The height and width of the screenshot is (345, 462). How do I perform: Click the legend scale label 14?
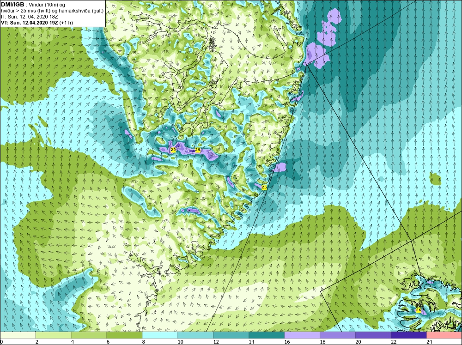click(251, 342)
